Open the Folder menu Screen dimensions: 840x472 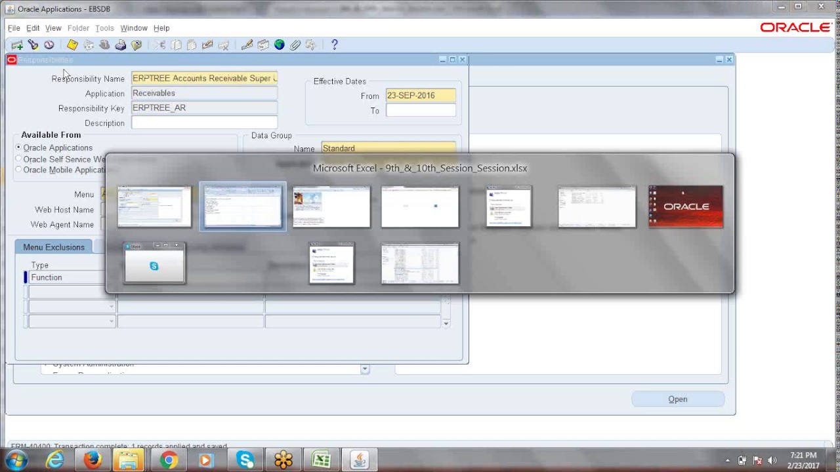tap(78, 28)
